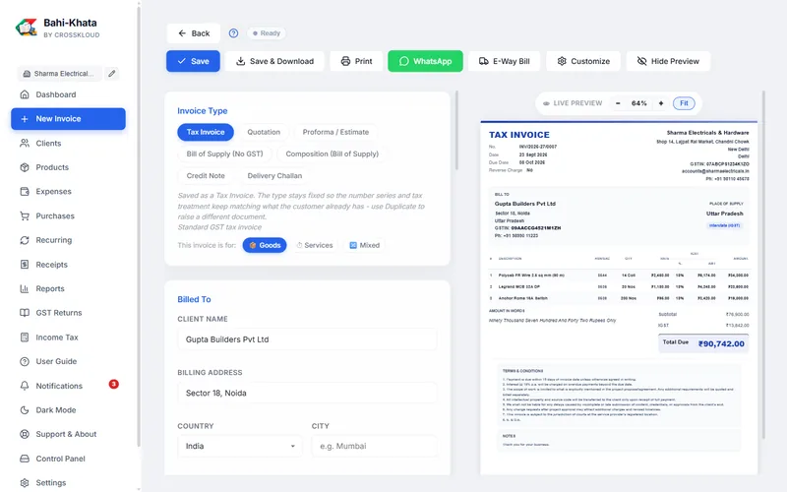Screen dimensions: 787x492
Task: Click the edit pencil icon beside Sharma Electrical
Action: pyautogui.click(x=112, y=73)
